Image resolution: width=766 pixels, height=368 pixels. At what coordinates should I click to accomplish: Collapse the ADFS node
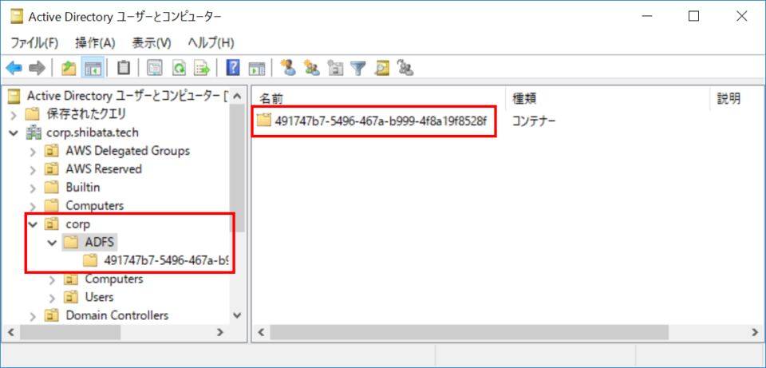(x=53, y=242)
